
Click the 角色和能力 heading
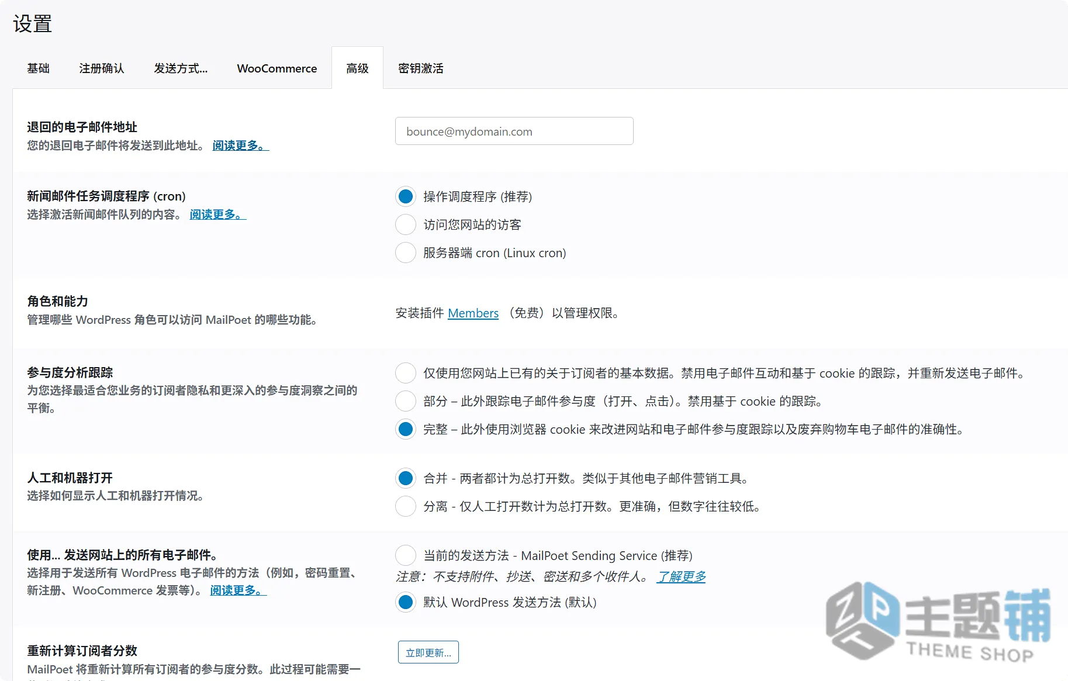pyautogui.click(x=57, y=301)
